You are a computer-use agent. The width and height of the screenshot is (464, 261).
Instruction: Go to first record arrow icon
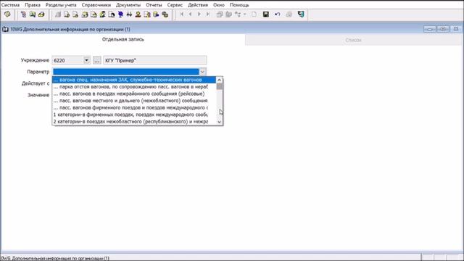pos(182,14)
